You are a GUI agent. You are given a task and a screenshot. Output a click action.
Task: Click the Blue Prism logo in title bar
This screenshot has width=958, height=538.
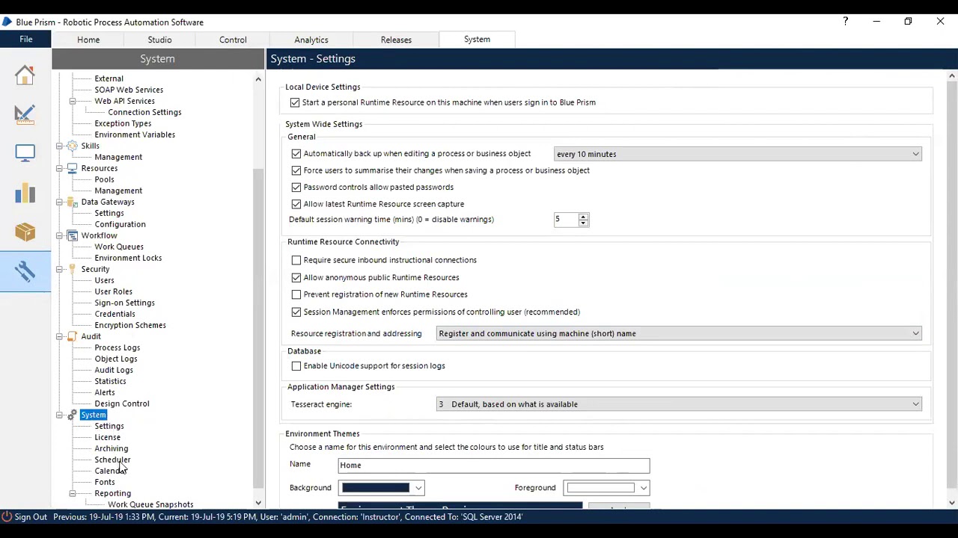(x=7, y=22)
